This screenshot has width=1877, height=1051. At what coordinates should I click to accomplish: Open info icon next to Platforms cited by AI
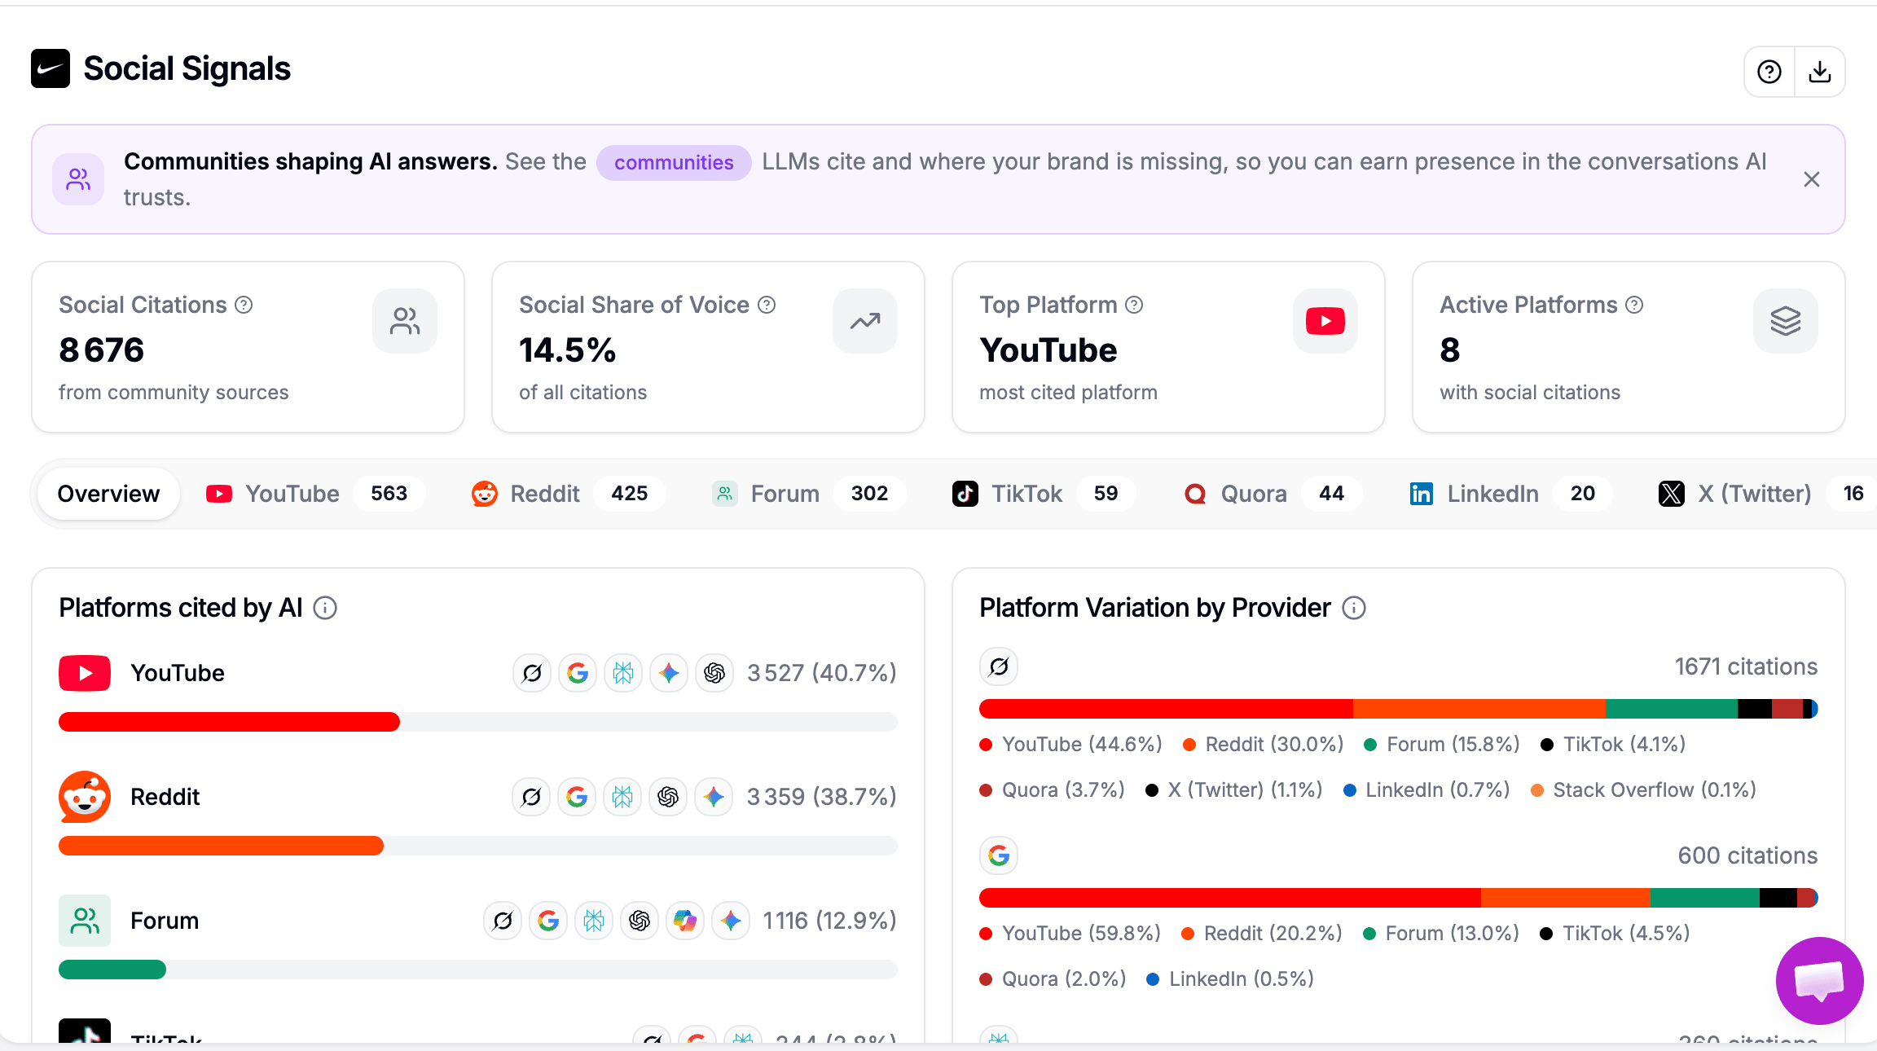(325, 608)
